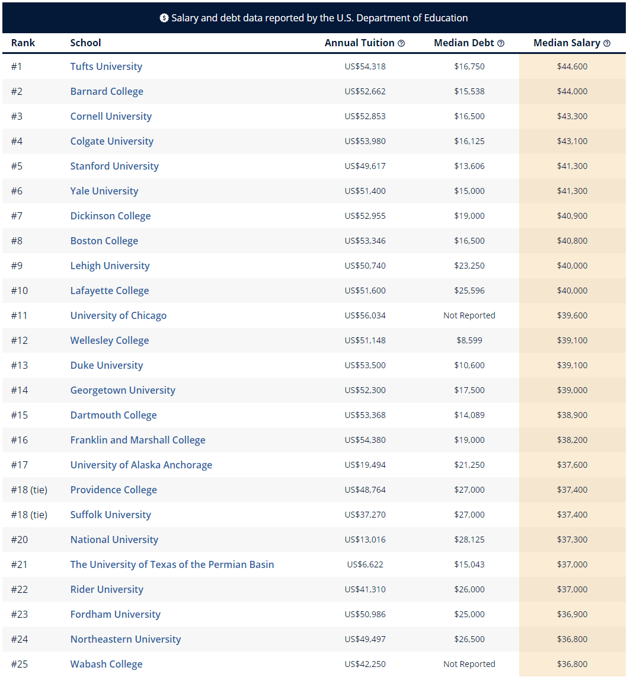Screen dimensions: 630x683
Task: Open National University link
Action: click(x=114, y=540)
